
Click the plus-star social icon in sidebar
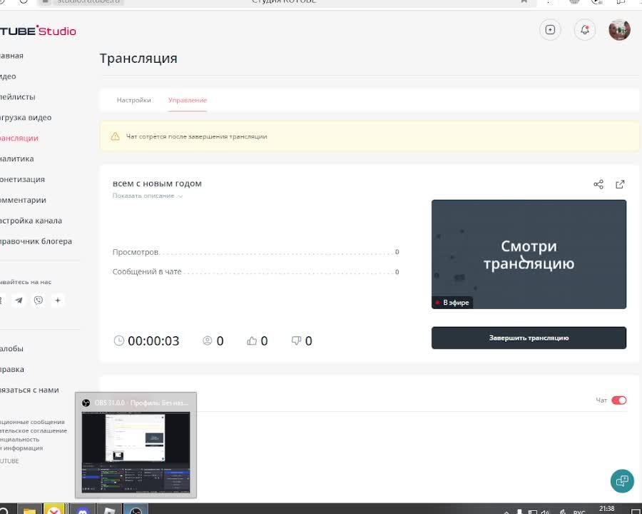58,300
